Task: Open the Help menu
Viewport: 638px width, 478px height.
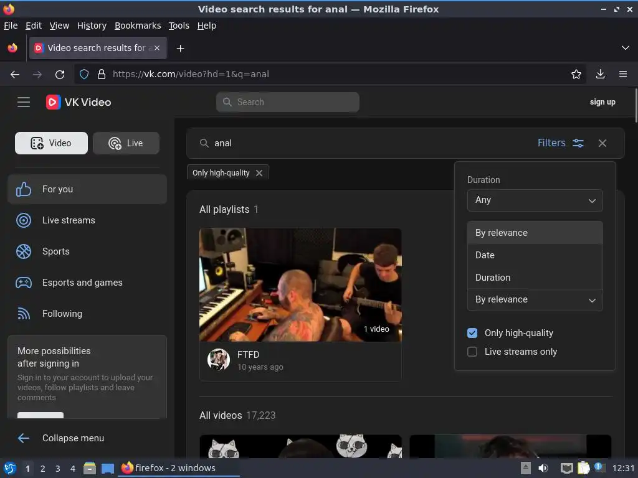Action: point(207,26)
